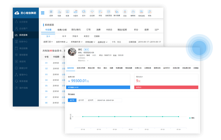The width and height of the screenshot is (221, 140).
Task: Open the 场地 venue icon
Action: coord(150,13)
